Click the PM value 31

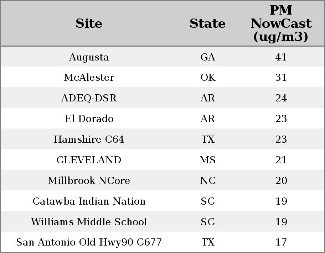pos(281,78)
